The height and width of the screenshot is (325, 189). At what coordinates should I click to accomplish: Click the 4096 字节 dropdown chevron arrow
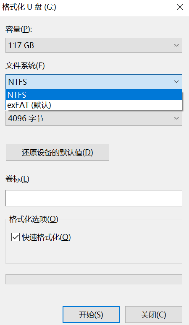(176, 118)
